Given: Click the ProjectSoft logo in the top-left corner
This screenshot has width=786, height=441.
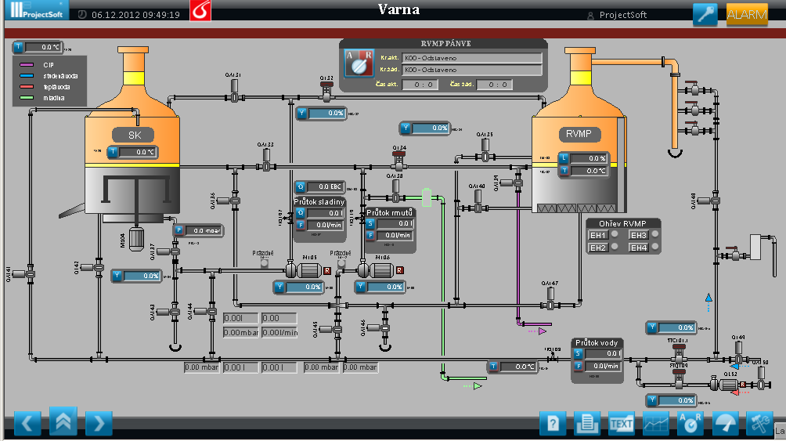Looking at the screenshot, I should coord(37,9).
